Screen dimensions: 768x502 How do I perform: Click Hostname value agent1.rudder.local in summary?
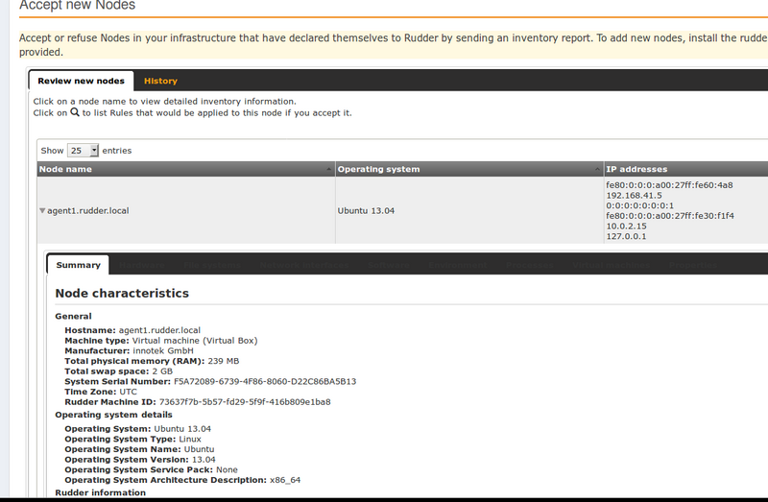pyautogui.click(x=159, y=330)
